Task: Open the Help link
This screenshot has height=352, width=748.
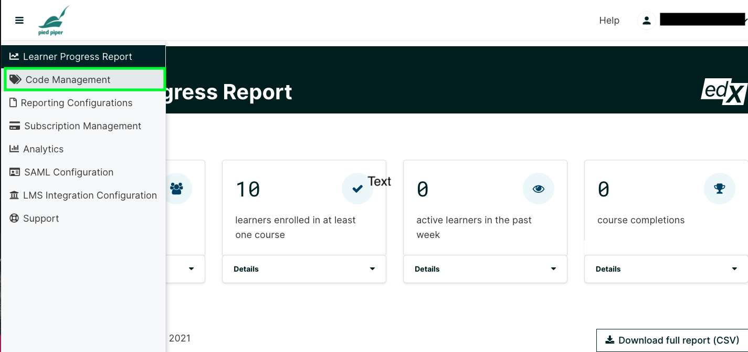Action: (609, 20)
